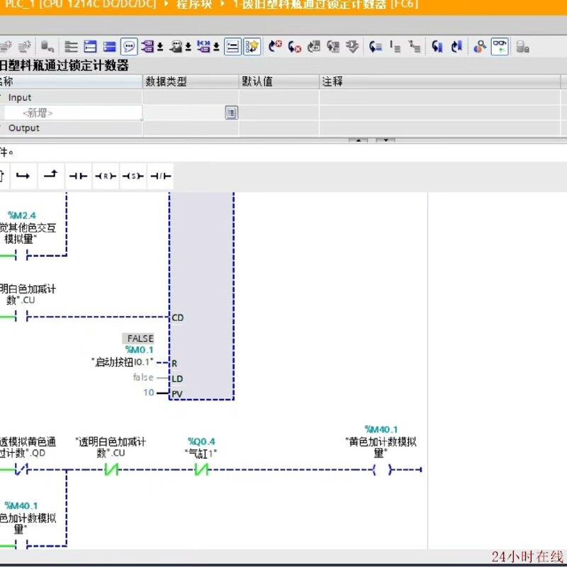The image size is (567, 567).
Task: Insert an open branch from favorites bar
Action: 23,176
